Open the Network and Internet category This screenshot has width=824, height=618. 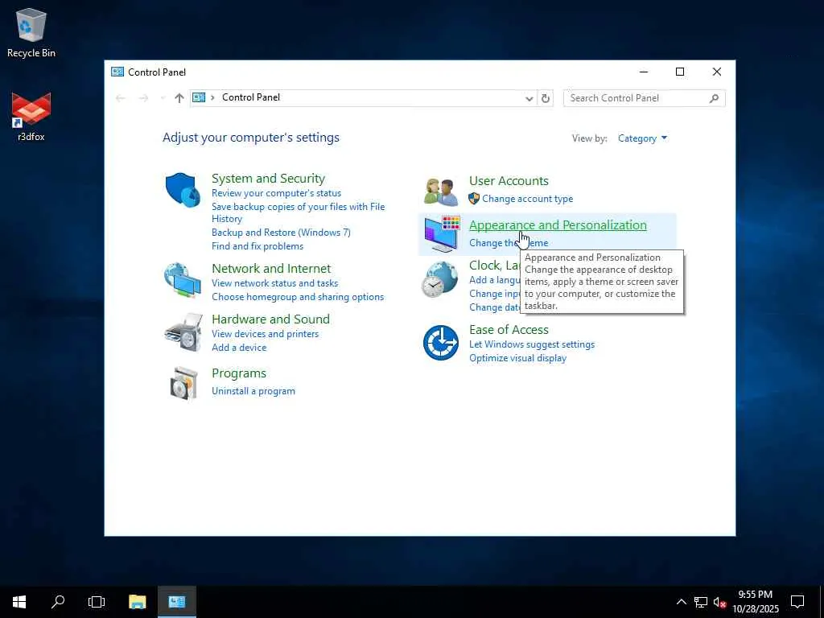[x=271, y=268]
